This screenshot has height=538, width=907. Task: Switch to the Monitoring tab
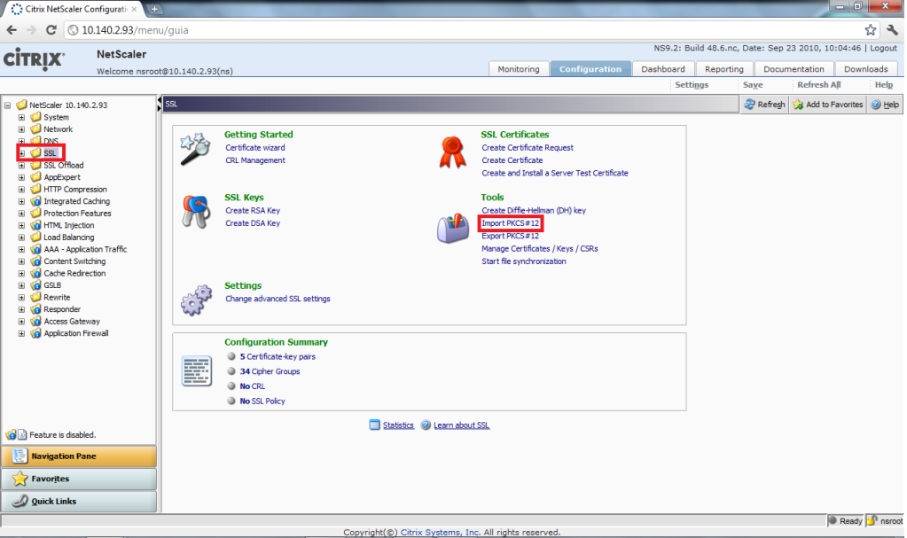519,69
